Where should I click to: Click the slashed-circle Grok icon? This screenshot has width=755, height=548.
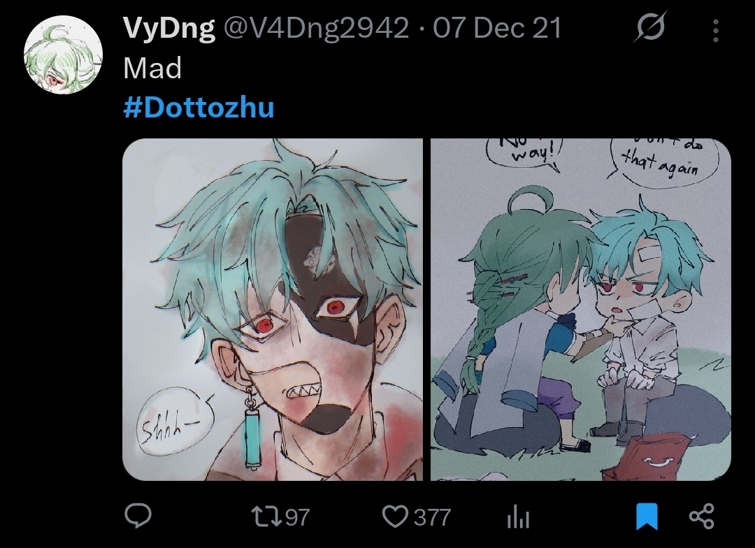coord(651,27)
